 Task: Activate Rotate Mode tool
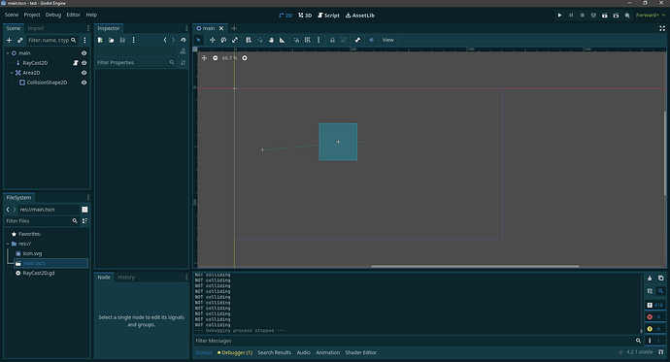223,40
